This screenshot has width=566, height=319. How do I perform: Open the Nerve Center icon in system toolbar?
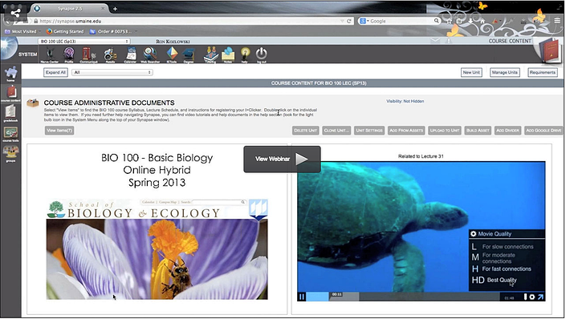click(50, 54)
